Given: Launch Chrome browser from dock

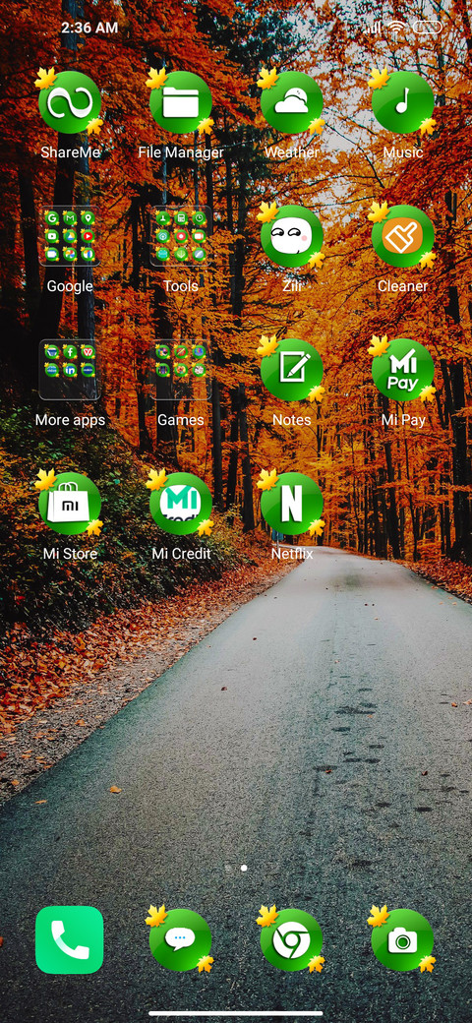Looking at the screenshot, I should pyautogui.click(x=291, y=940).
